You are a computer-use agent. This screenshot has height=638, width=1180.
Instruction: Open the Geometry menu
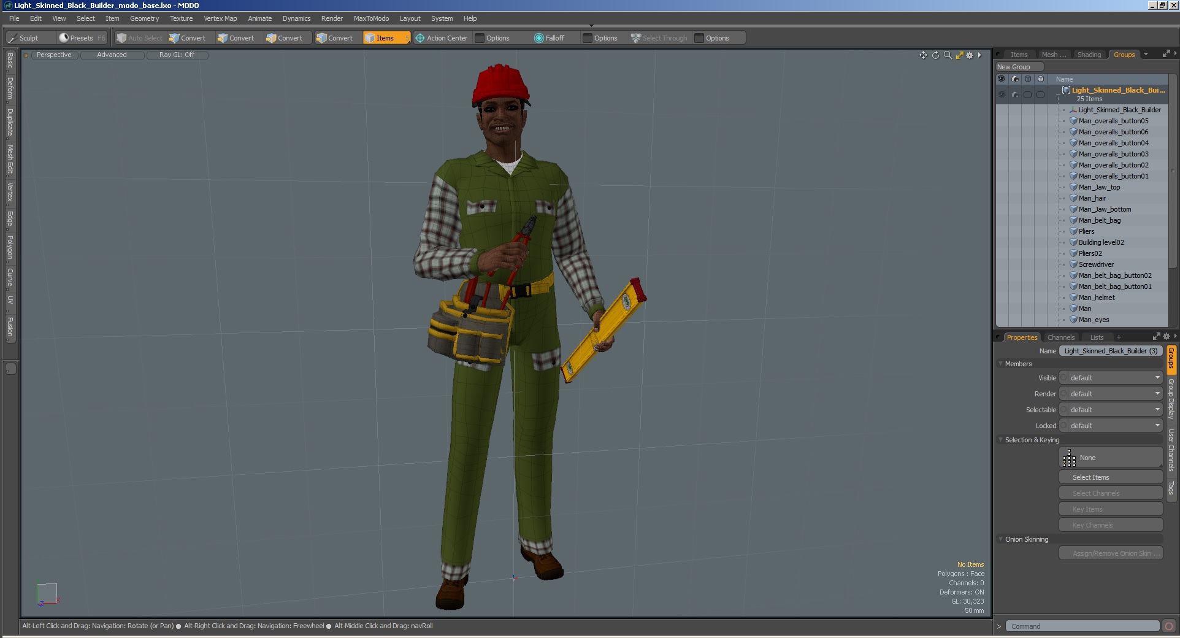(144, 18)
